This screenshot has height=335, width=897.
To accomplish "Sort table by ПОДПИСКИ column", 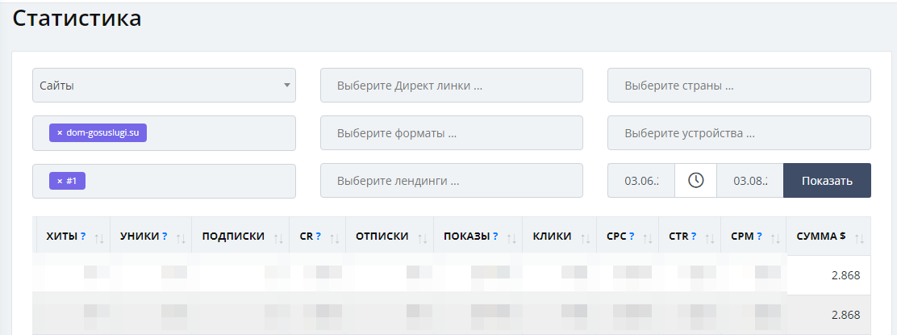I will (x=277, y=237).
